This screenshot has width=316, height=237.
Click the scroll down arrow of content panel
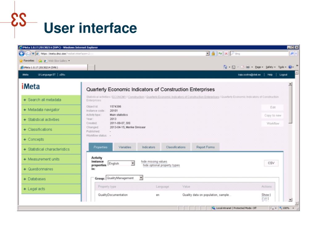pyautogui.click(x=290, y=200)
